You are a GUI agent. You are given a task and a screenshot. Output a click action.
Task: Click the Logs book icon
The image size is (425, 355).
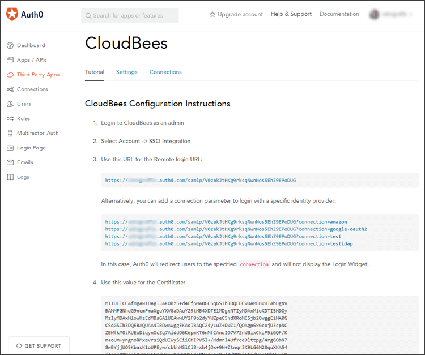[x=10, y=177]
